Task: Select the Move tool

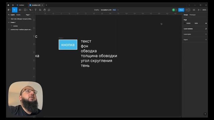Action: (x=14, y=10)
